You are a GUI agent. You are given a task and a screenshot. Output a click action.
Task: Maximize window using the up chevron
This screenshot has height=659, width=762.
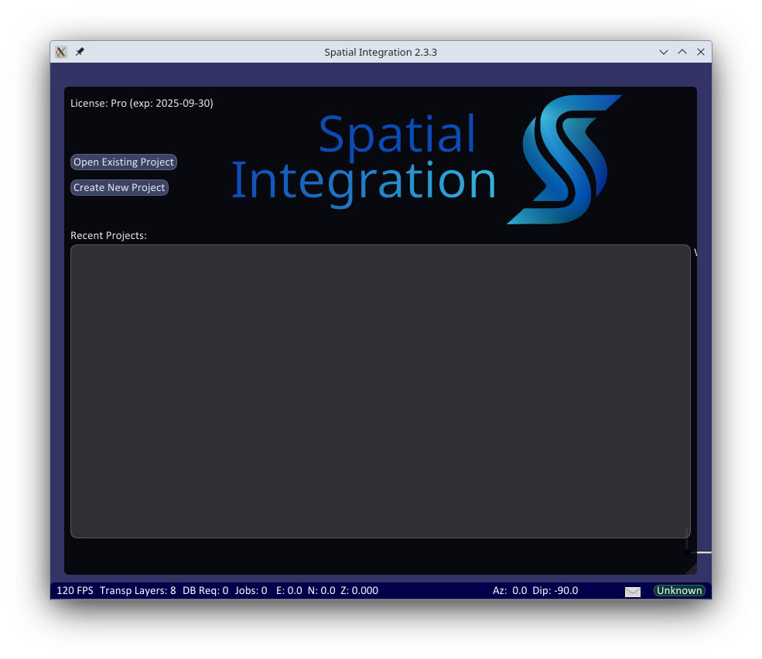[682, 52]
